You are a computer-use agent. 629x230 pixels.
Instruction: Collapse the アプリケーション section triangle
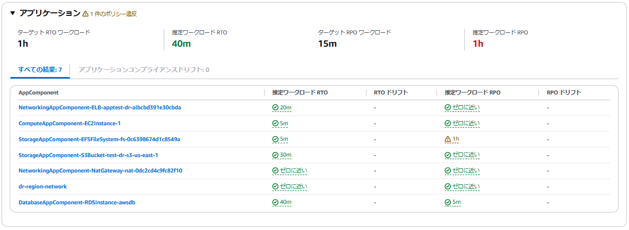pyautogui.click(x=13, y=13)
